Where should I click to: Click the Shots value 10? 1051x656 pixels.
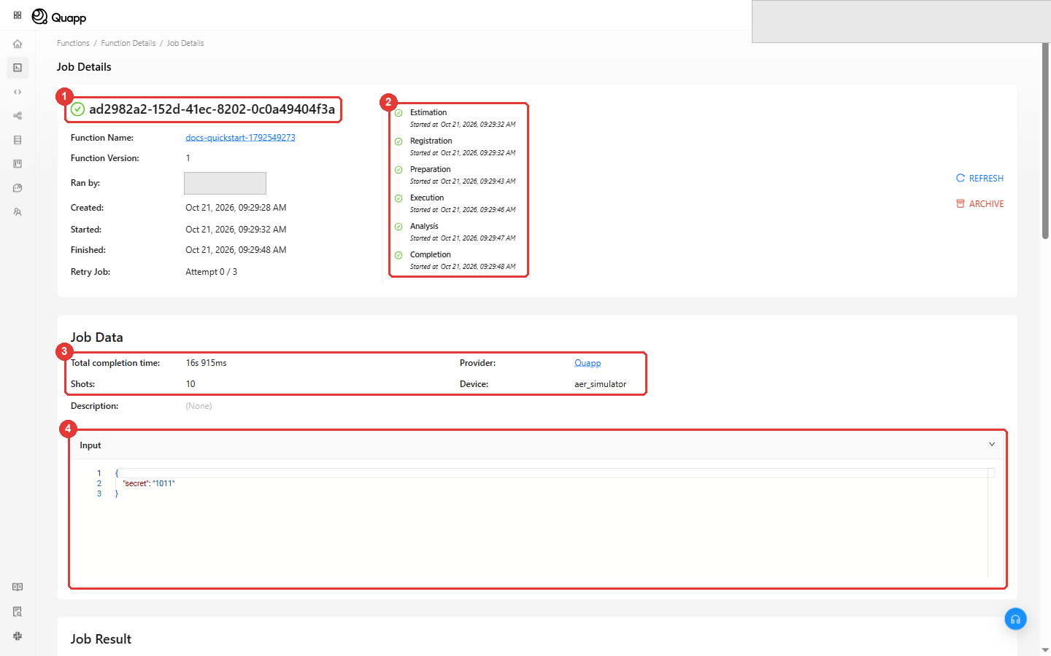(190, 384)
